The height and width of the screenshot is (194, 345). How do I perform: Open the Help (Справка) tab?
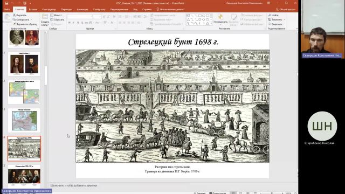coord(147,10)
